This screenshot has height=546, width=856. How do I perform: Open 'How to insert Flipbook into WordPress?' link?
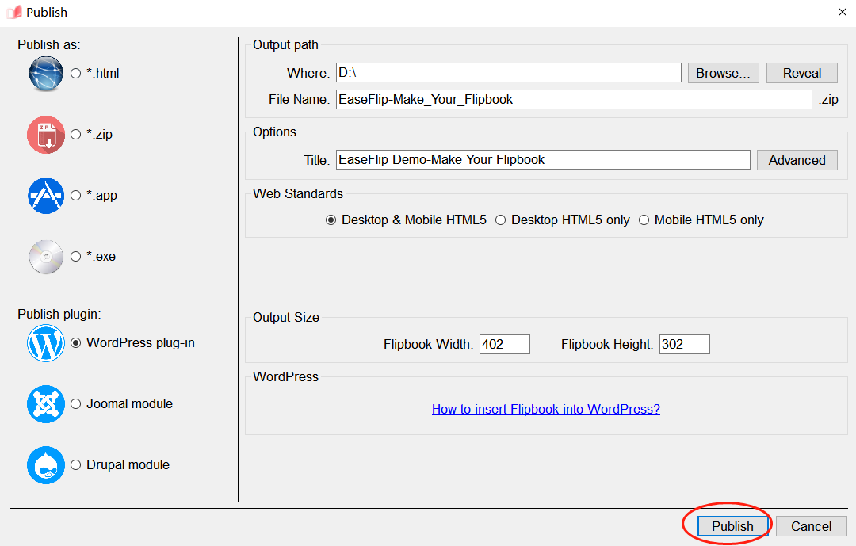tap(545, 409)
